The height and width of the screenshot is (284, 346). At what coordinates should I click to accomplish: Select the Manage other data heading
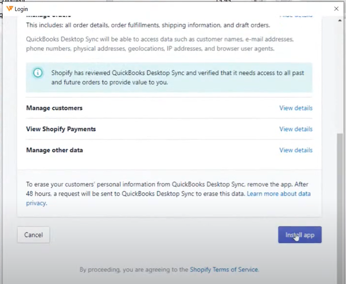click(x=54, y=150)
